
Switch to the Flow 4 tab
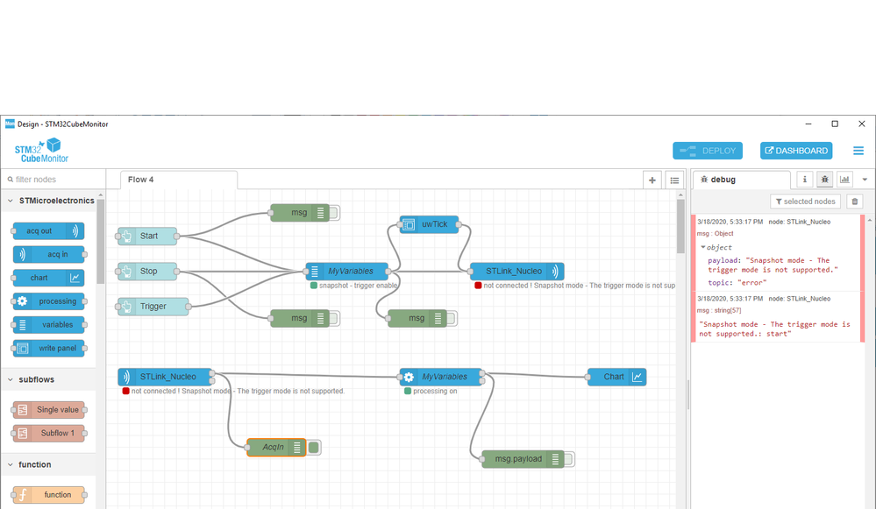(x=179, y=180)
